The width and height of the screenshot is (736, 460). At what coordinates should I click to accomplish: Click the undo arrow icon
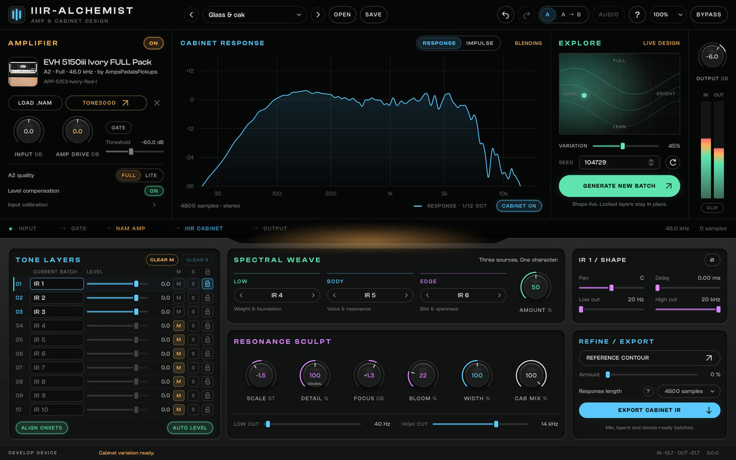[x=505, y=14]
